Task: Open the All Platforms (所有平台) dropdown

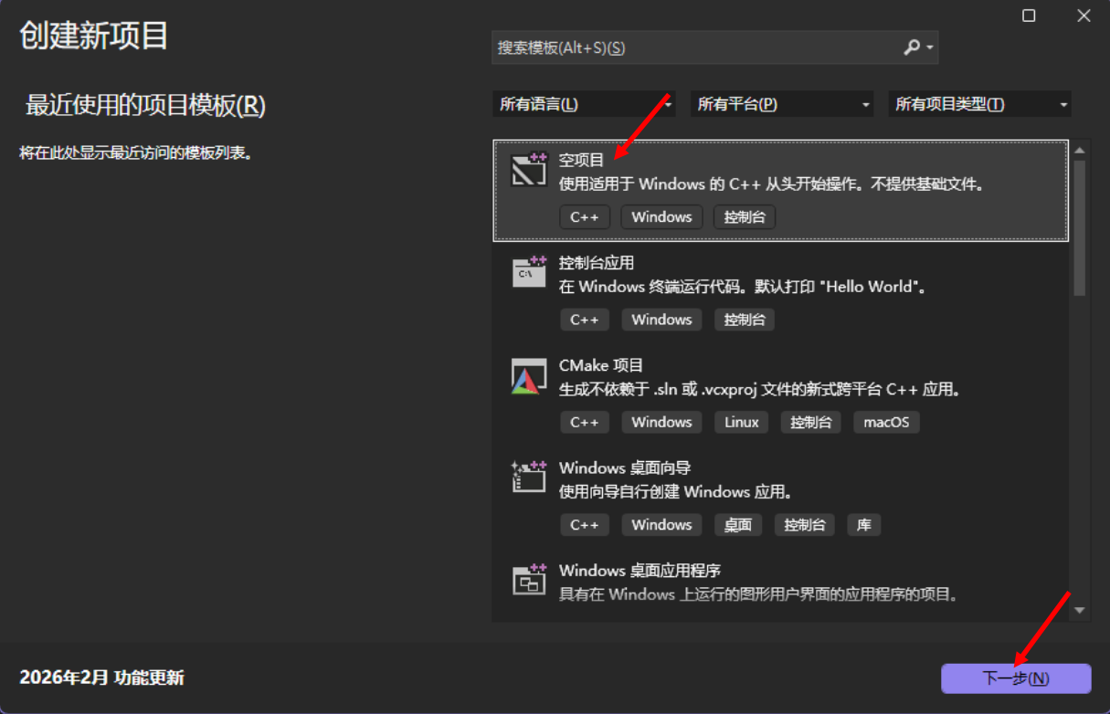Action: tap(782, 105)
